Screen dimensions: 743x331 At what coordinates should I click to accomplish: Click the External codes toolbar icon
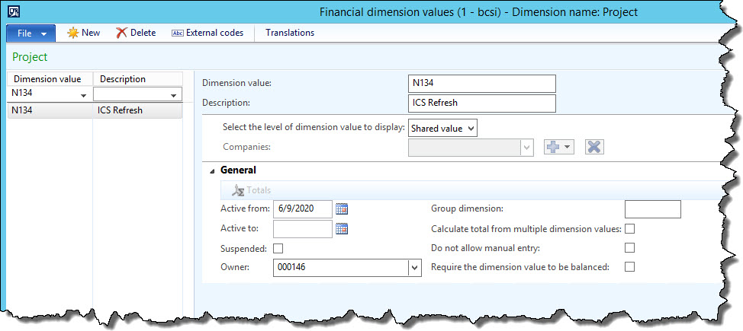click(x=177, y=33)
